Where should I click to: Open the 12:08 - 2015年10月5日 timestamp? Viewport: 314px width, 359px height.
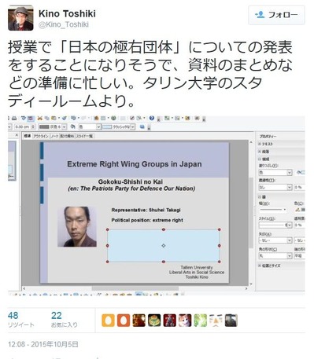coord(43,344)
